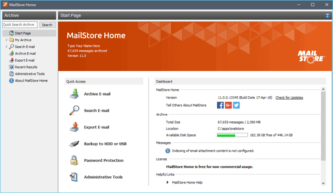Click Search E-mail Quick Access link
Screen dimensions: 333x193
click(x=97, y=110)
